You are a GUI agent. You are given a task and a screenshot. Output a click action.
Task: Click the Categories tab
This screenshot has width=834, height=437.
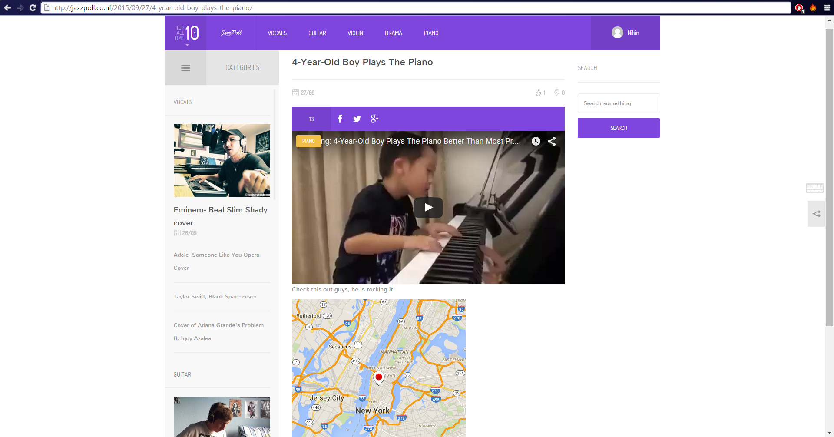click(x=242, y=68)
